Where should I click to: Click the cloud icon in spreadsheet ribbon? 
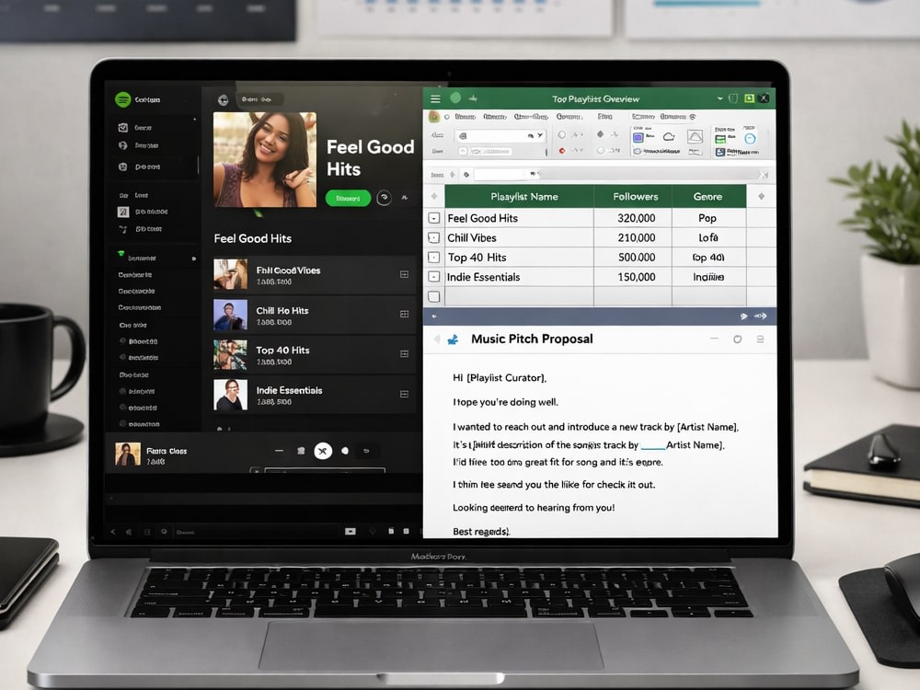pos(669,137)
